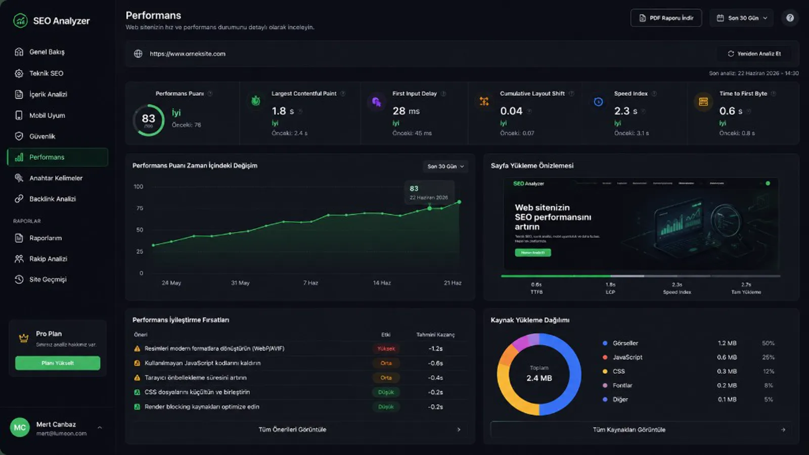The height and width of the screenshot is (455, 809).
Task: Click the page load timeline progress bar
Action: [x=641, y=276]
